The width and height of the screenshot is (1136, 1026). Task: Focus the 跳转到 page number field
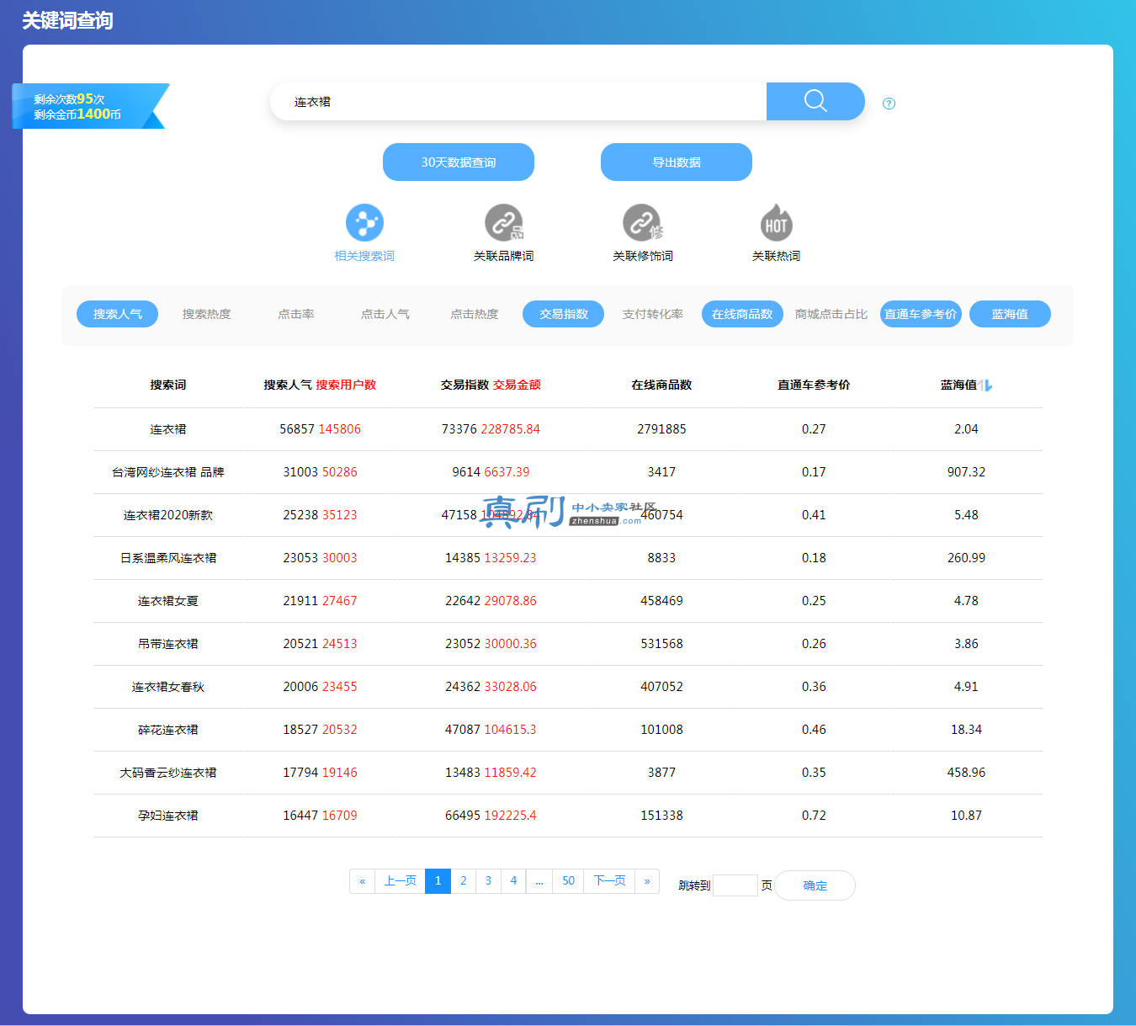pyautogui.click(x=735, y=885)
